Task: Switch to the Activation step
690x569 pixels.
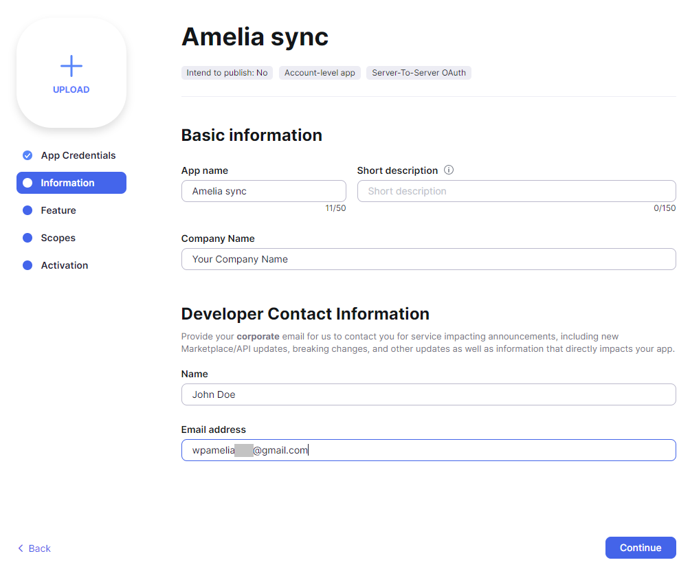Action: [x=64, y=265]
